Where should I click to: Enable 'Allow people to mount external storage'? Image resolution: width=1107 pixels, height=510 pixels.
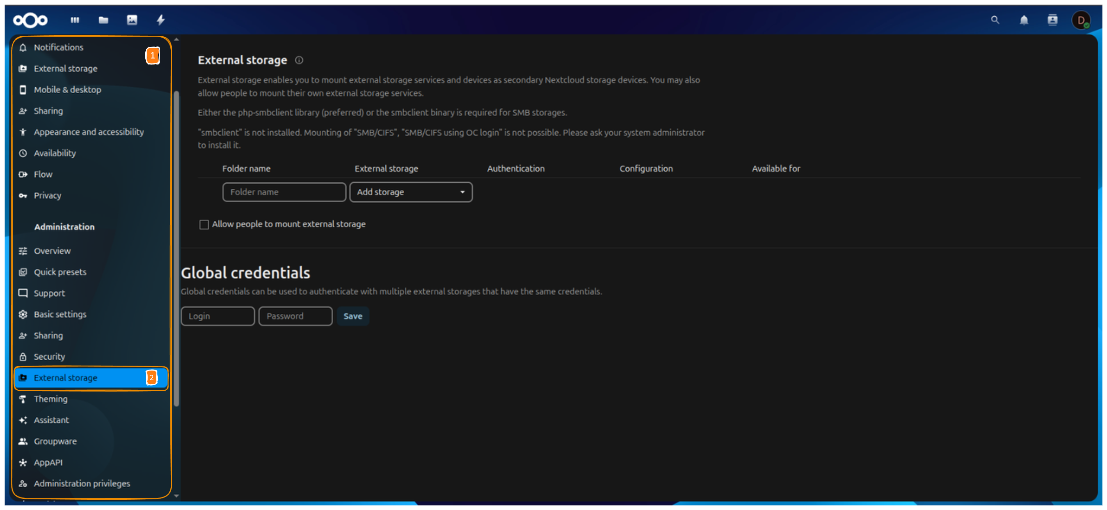tap(204, 224)
